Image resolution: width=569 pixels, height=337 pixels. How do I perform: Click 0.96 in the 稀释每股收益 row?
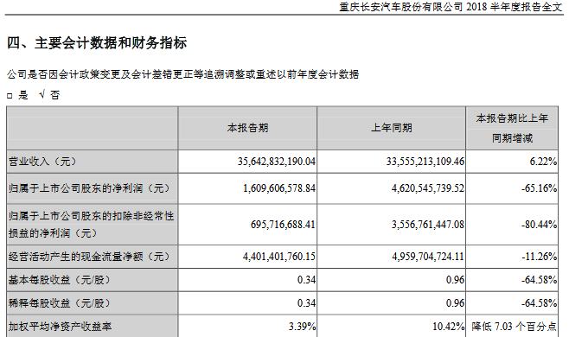[x=455, y=303]
